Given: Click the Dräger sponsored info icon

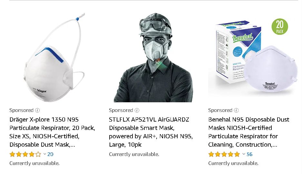Looking at the screenshot, I should 37,110.
